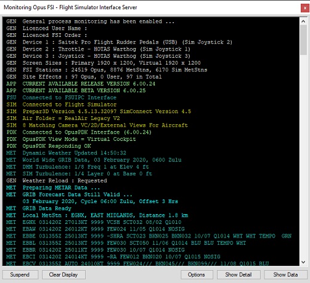Select 'World Wide GRIB Data' line
This screenshot has height=283, width=310.
pyautogui.click(x=94, y=160)
